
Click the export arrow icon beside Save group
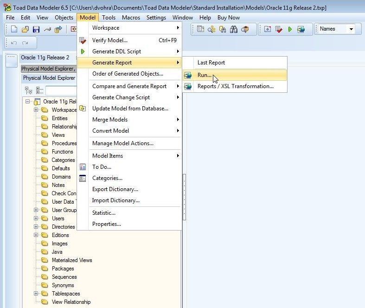(58, 29)
